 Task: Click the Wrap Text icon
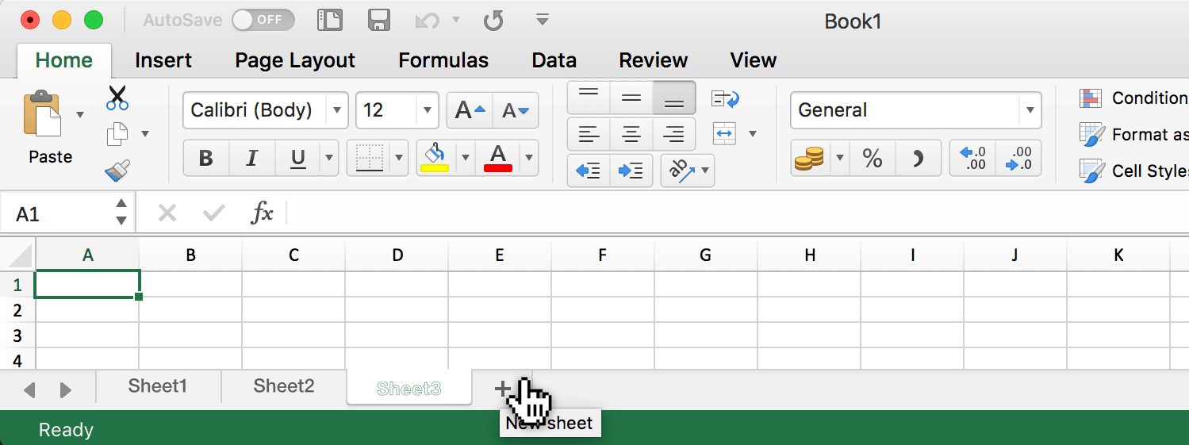point(725,99)
